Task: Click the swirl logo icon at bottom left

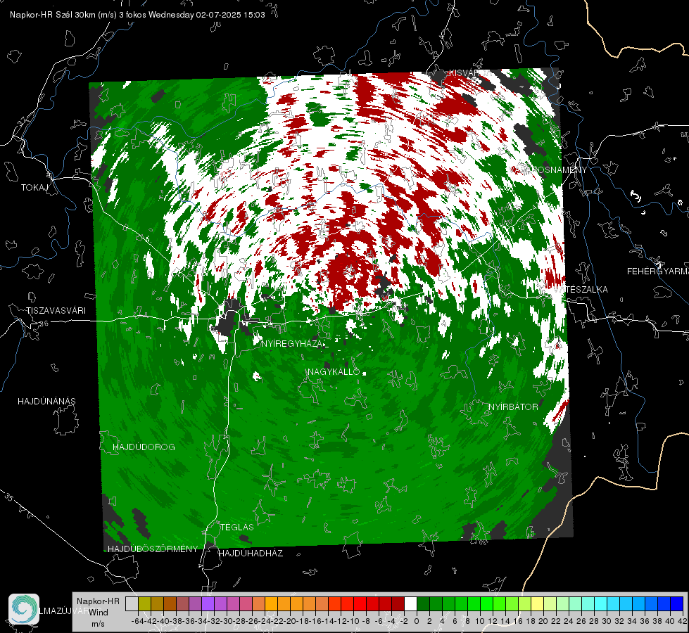Action: click(24, 609)
